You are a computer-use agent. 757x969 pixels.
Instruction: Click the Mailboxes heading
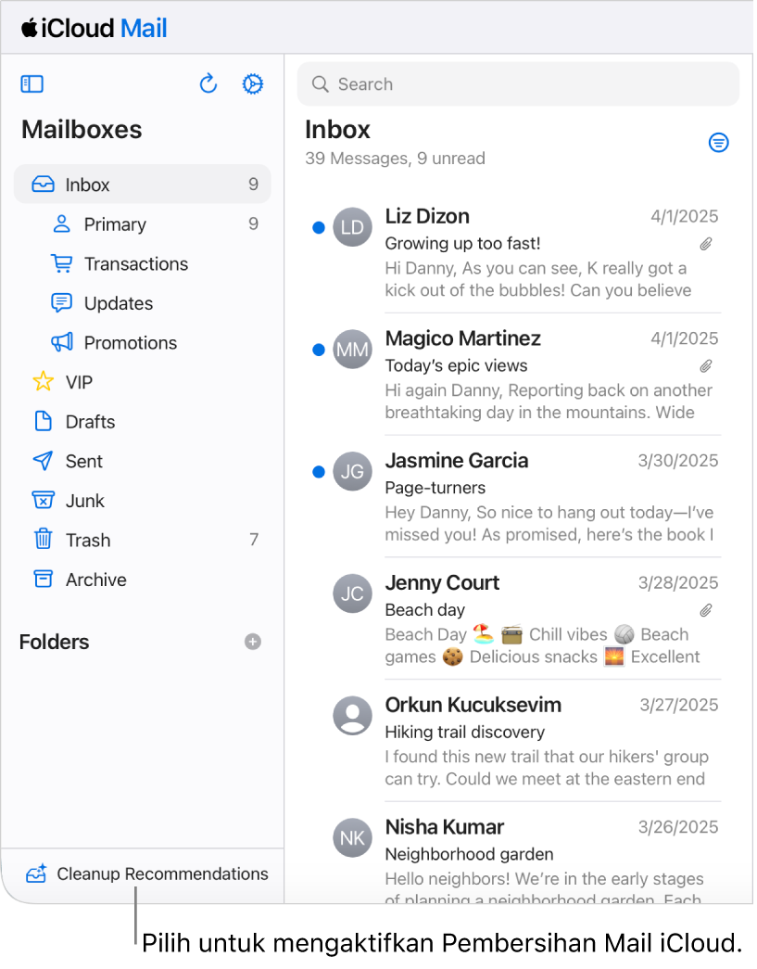click(82, 130)
